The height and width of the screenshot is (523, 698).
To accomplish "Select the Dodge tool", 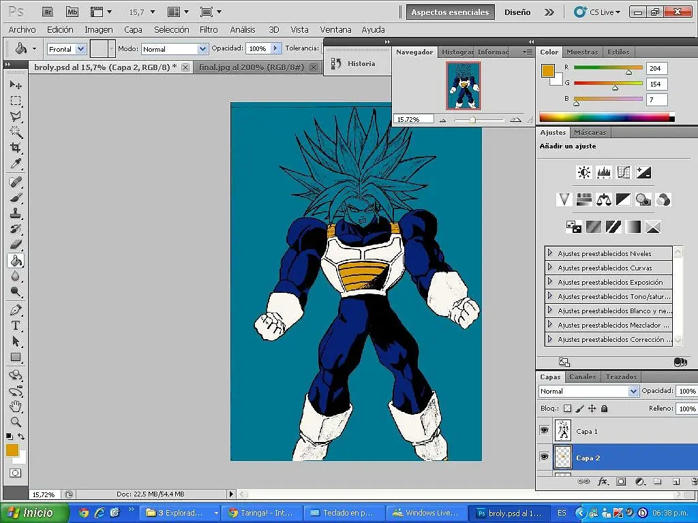I will click(x=16, y=291).
